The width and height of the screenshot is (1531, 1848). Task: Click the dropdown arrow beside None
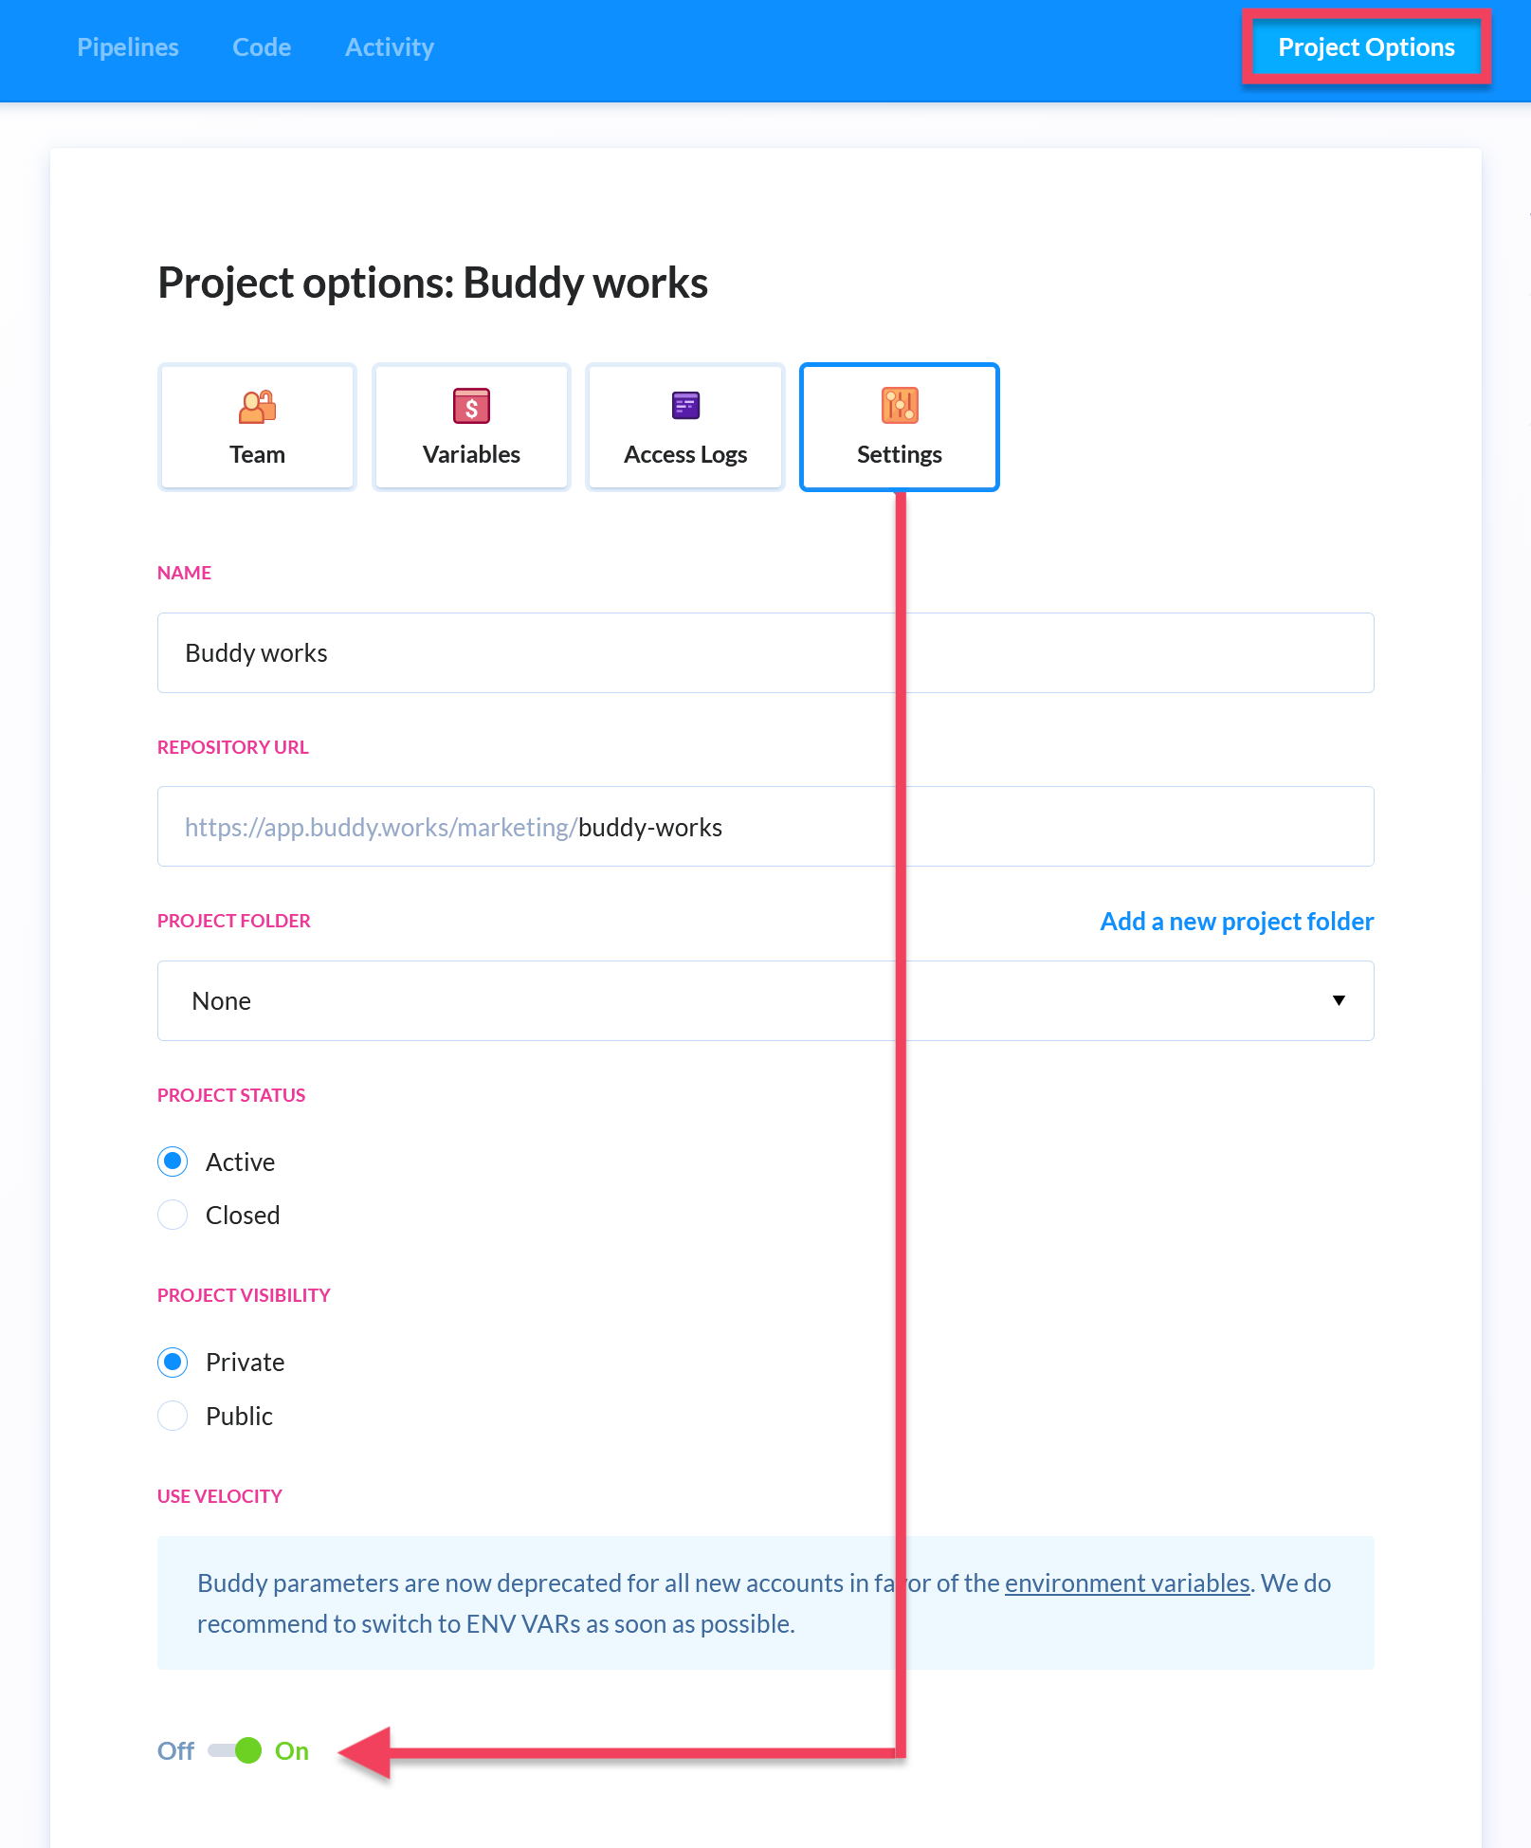pyautogui.click(x=1339, y=1000)
